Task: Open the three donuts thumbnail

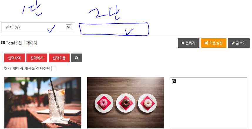Action: click(x=126, y=103)
